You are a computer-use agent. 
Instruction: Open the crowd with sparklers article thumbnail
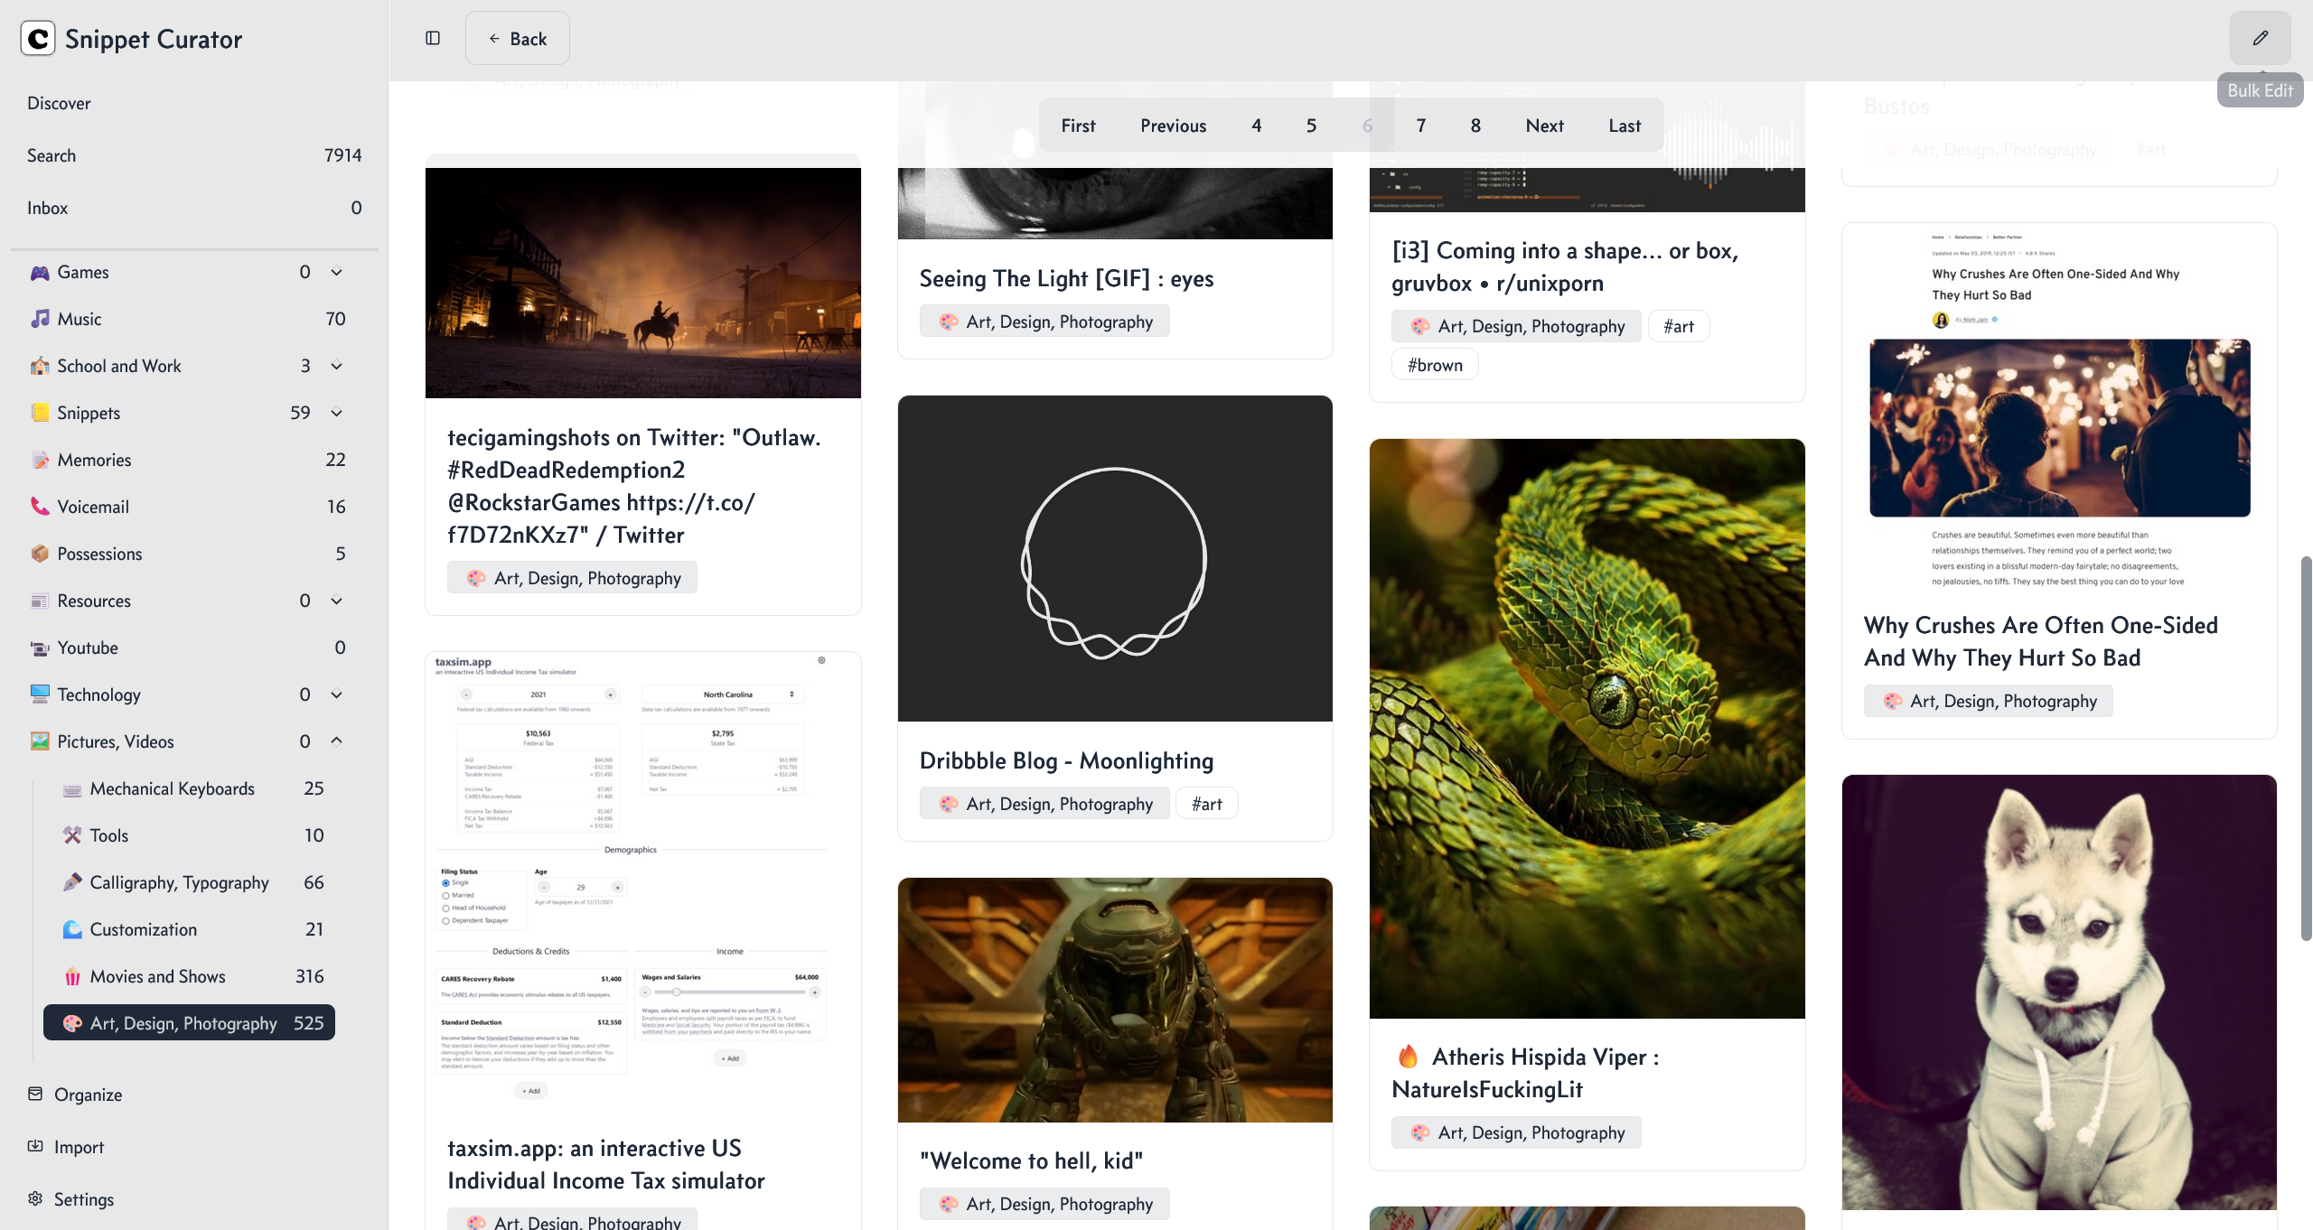point(2059,427)
